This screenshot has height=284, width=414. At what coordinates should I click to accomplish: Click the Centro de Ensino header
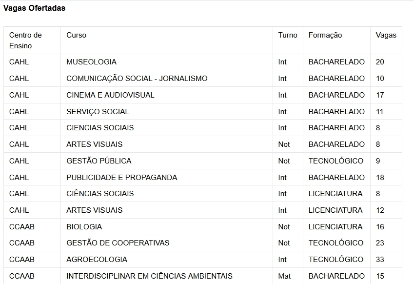point(25,41)
